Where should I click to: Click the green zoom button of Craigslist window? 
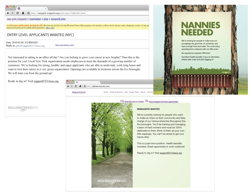14,7
